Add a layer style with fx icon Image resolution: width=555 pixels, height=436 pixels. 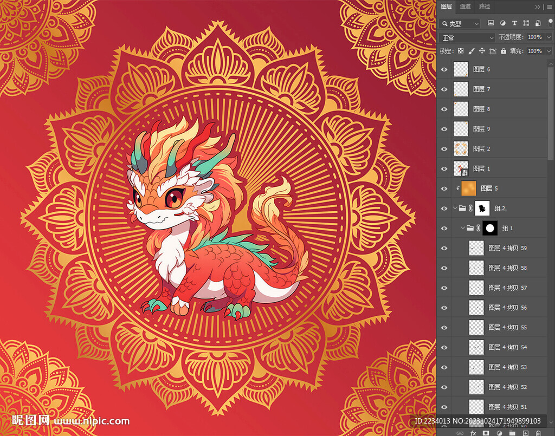pos(473,433)
